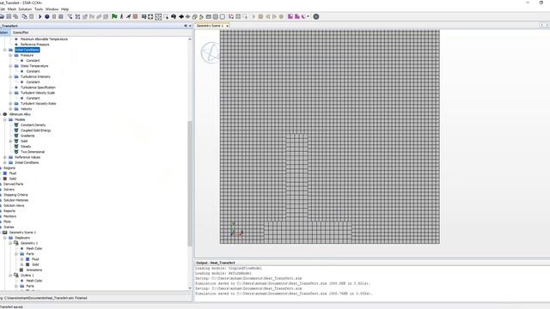Screen dimensions: 550x309
Task: Collapse the Models folder under Aluminum Alloy
Action: pyautogui.click(x=5, y=119)
